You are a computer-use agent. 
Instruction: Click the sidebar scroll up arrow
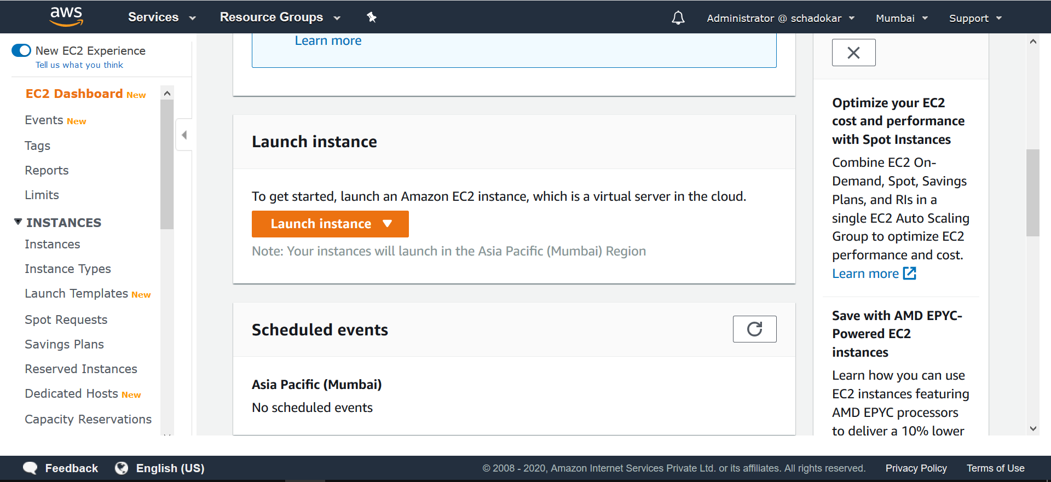click(x=167, y=93)
